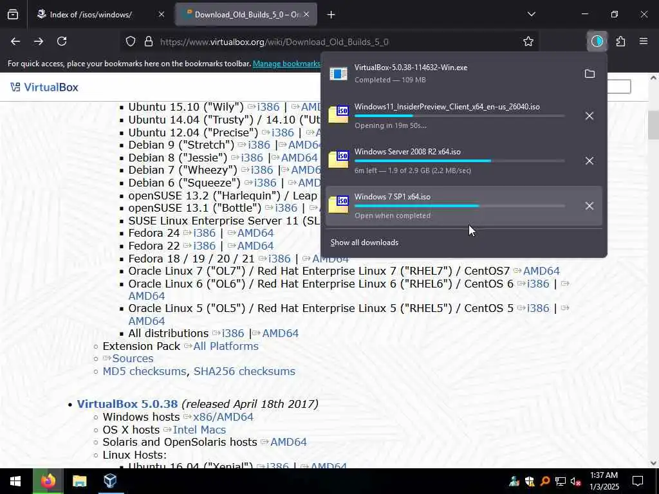
Task: Click Windows Server 2008 R2 progress bar
Action: [x=459, y=161]
